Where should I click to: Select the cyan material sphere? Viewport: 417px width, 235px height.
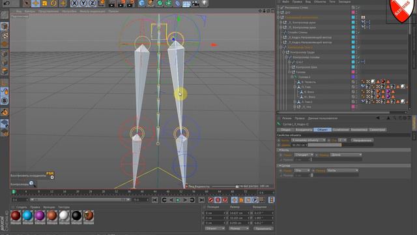point(27,215)
